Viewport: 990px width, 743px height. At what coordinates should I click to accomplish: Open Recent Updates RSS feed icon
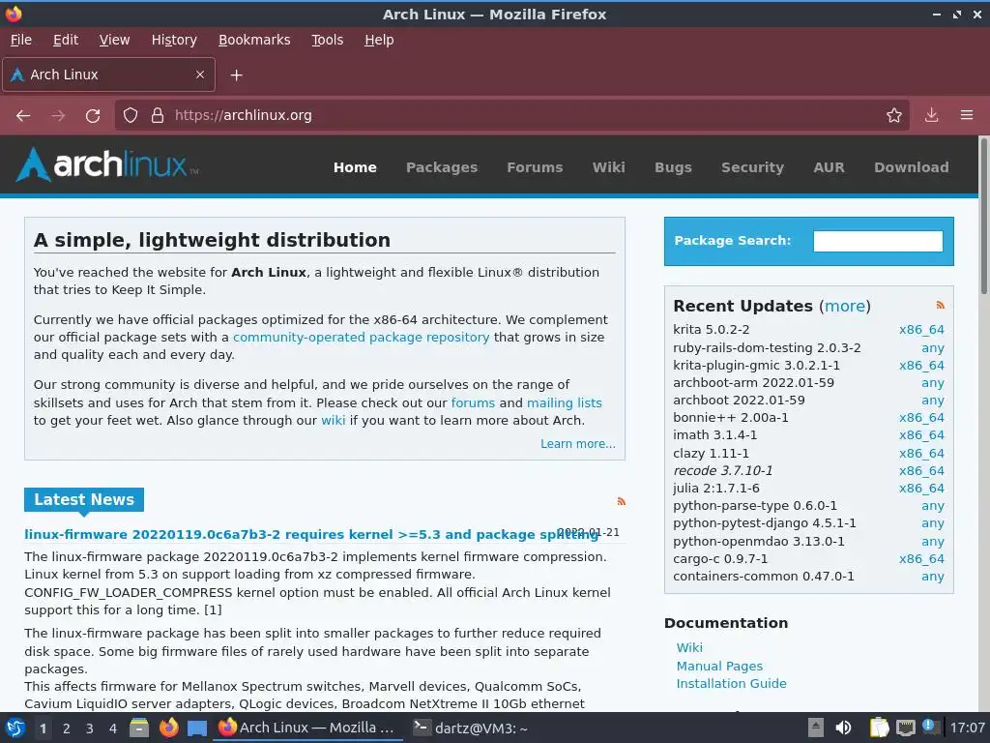(x=940, y=305)
